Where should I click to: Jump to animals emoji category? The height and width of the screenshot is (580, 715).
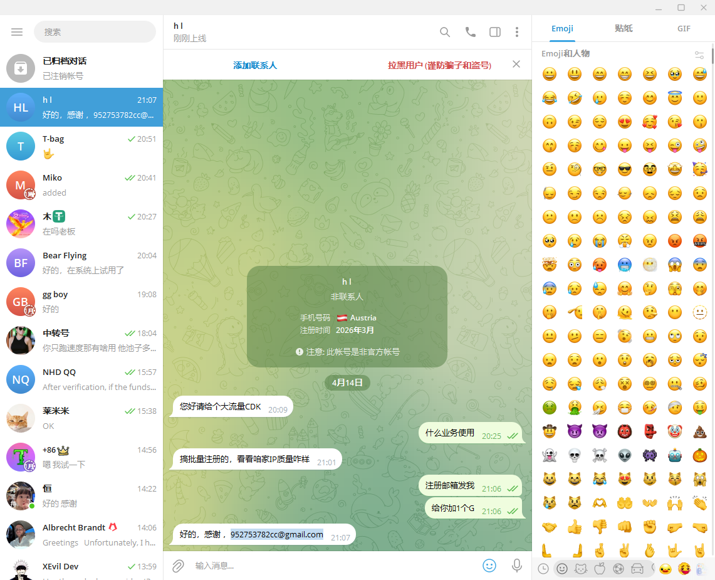580,569
